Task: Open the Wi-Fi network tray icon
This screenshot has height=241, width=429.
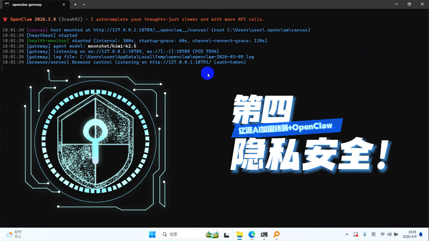Action: click(x=382, y=234)
